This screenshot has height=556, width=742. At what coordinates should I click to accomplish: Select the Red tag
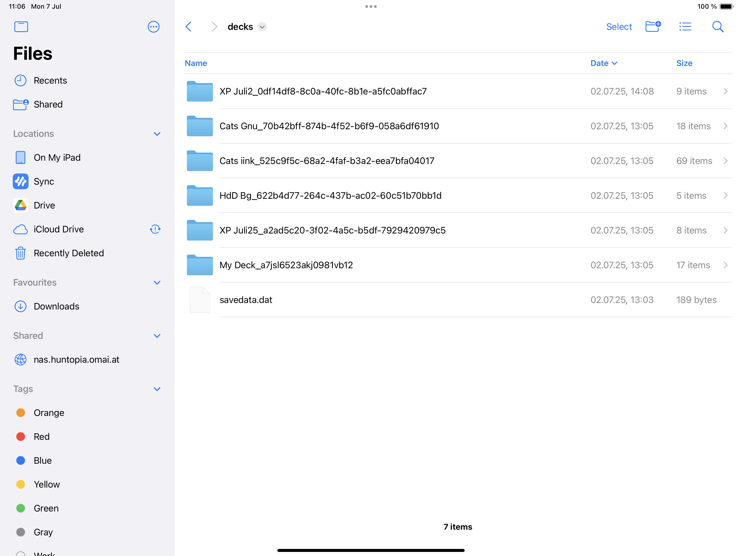pyautogui.click(x=42, y=437)
